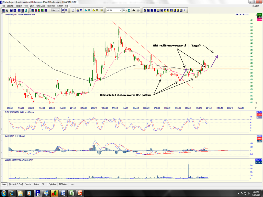Click the blue X delete icon near folder

pos(81,10)
